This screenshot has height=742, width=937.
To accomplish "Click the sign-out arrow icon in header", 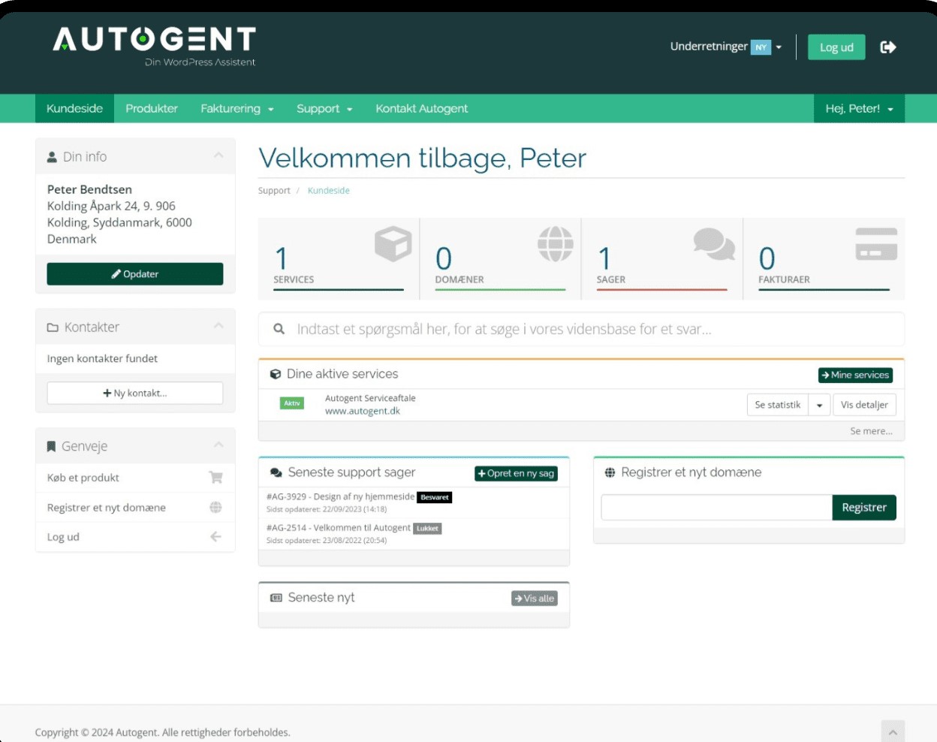I will [x=888, y=47].
